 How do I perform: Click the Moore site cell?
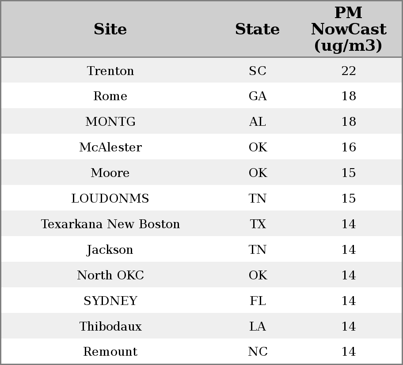pyautogui.click(x=110, y=173)
